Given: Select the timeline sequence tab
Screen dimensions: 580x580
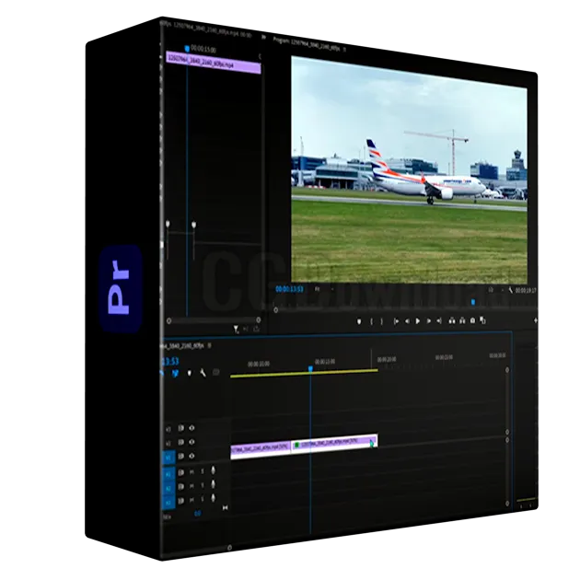Looking at the screenshot, I should coord(183,346).
